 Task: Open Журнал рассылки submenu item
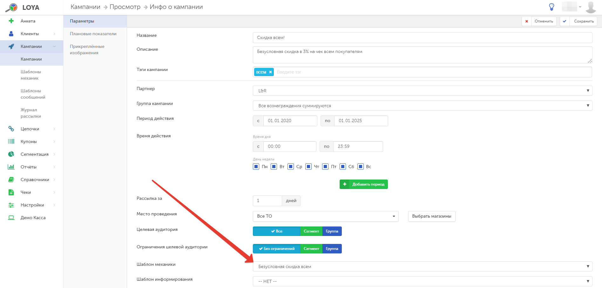click(31, 113)
